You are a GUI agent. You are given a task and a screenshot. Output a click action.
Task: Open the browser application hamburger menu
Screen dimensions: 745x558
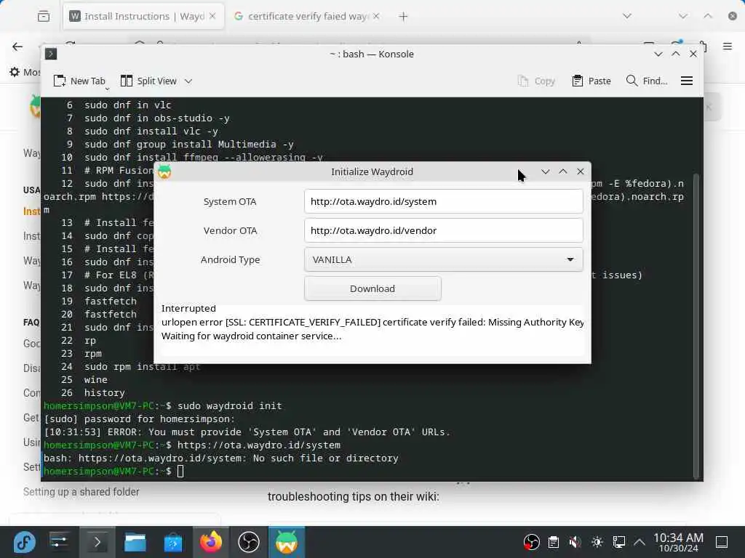tap(728, 46)
